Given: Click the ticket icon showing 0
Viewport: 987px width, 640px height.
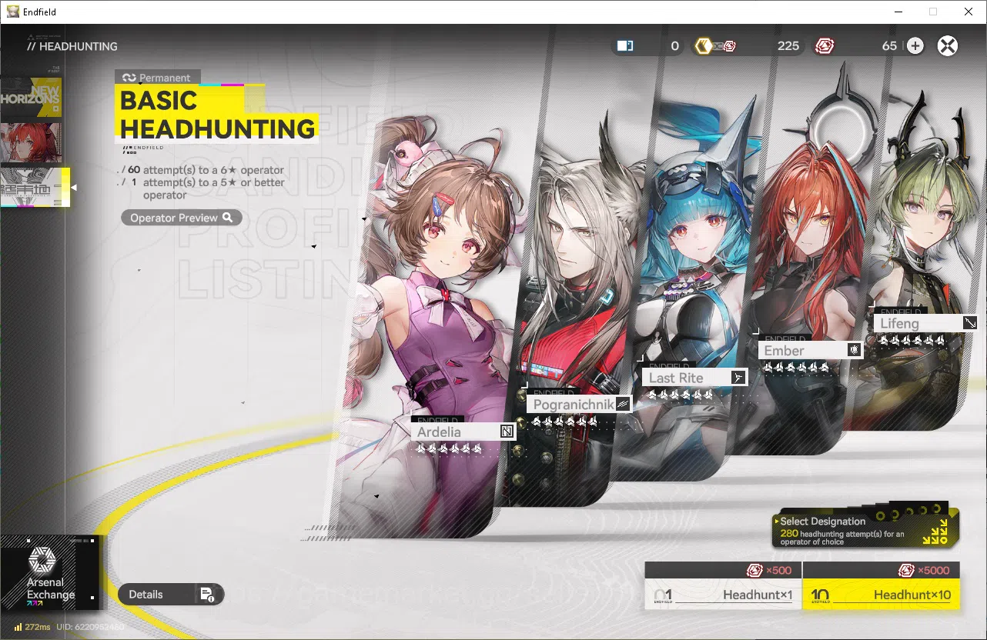Looking at the screenshot, I should point(625,46).
